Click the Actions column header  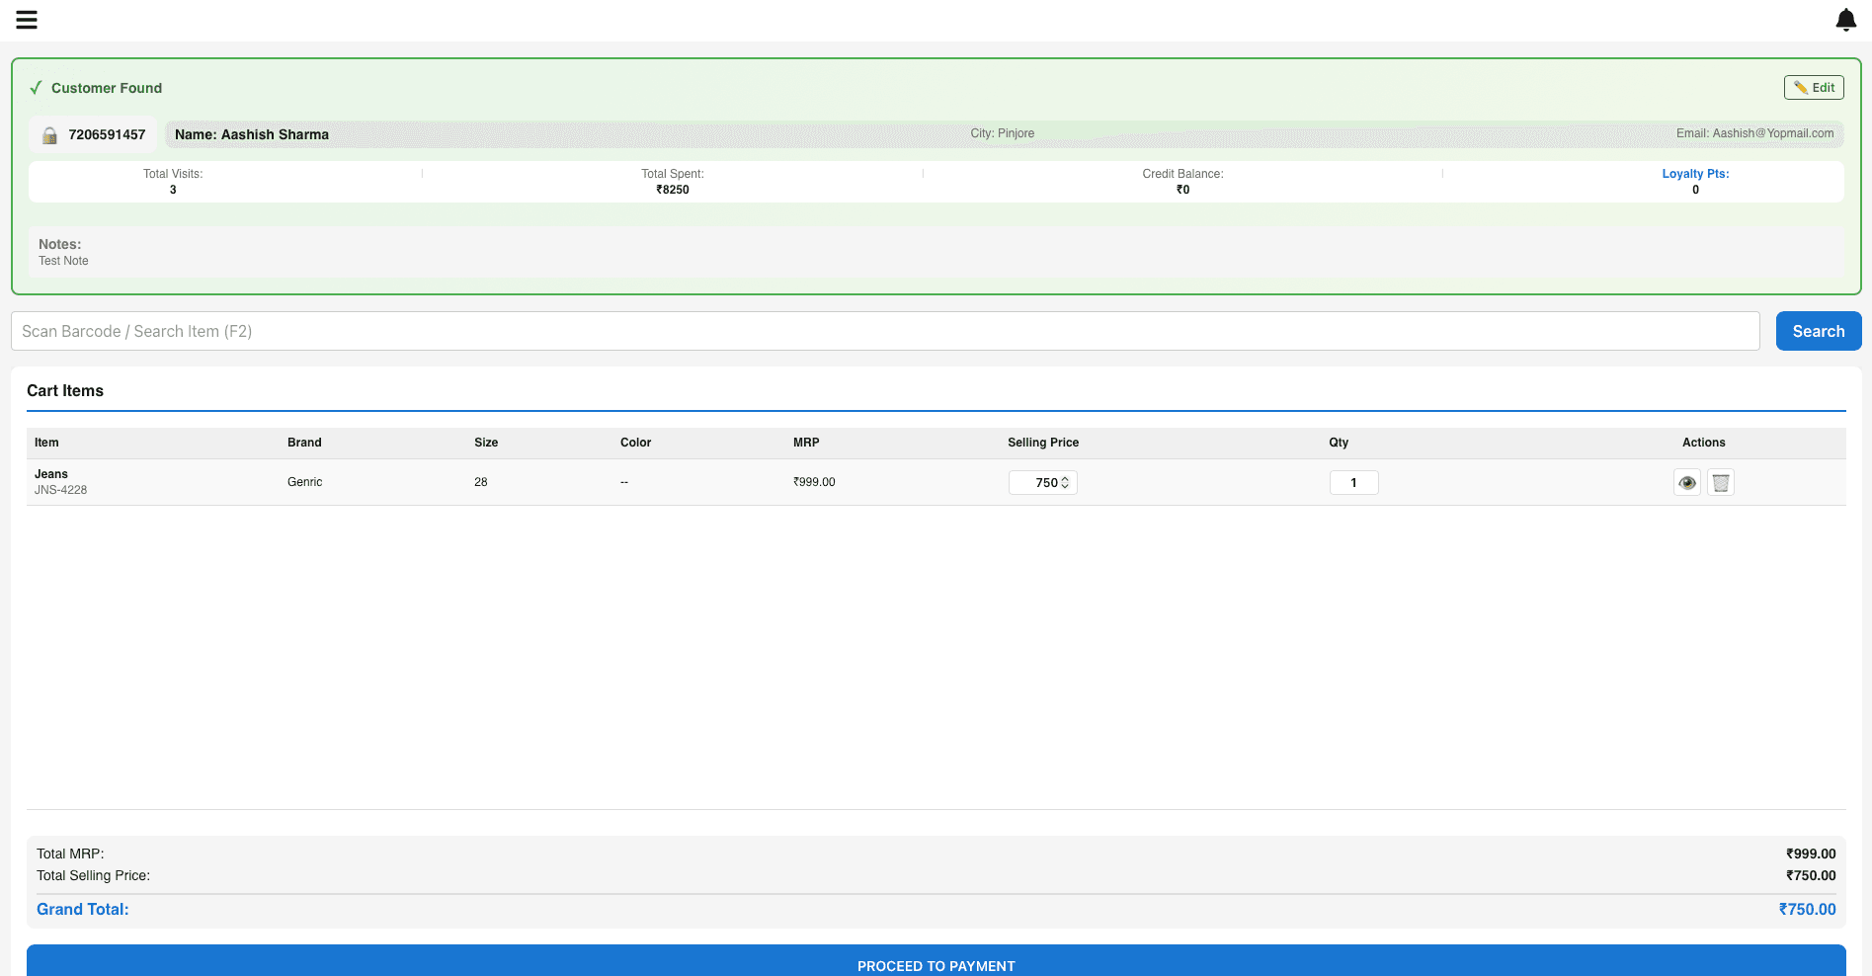[x=1704, y=443]
